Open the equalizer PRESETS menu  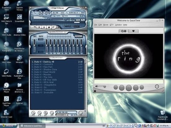(79, 36)
